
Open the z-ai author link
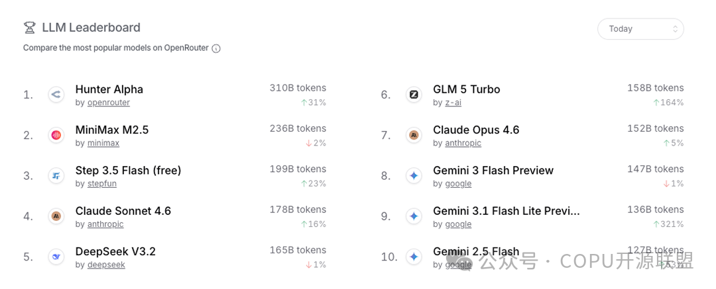tap(453, 103)
